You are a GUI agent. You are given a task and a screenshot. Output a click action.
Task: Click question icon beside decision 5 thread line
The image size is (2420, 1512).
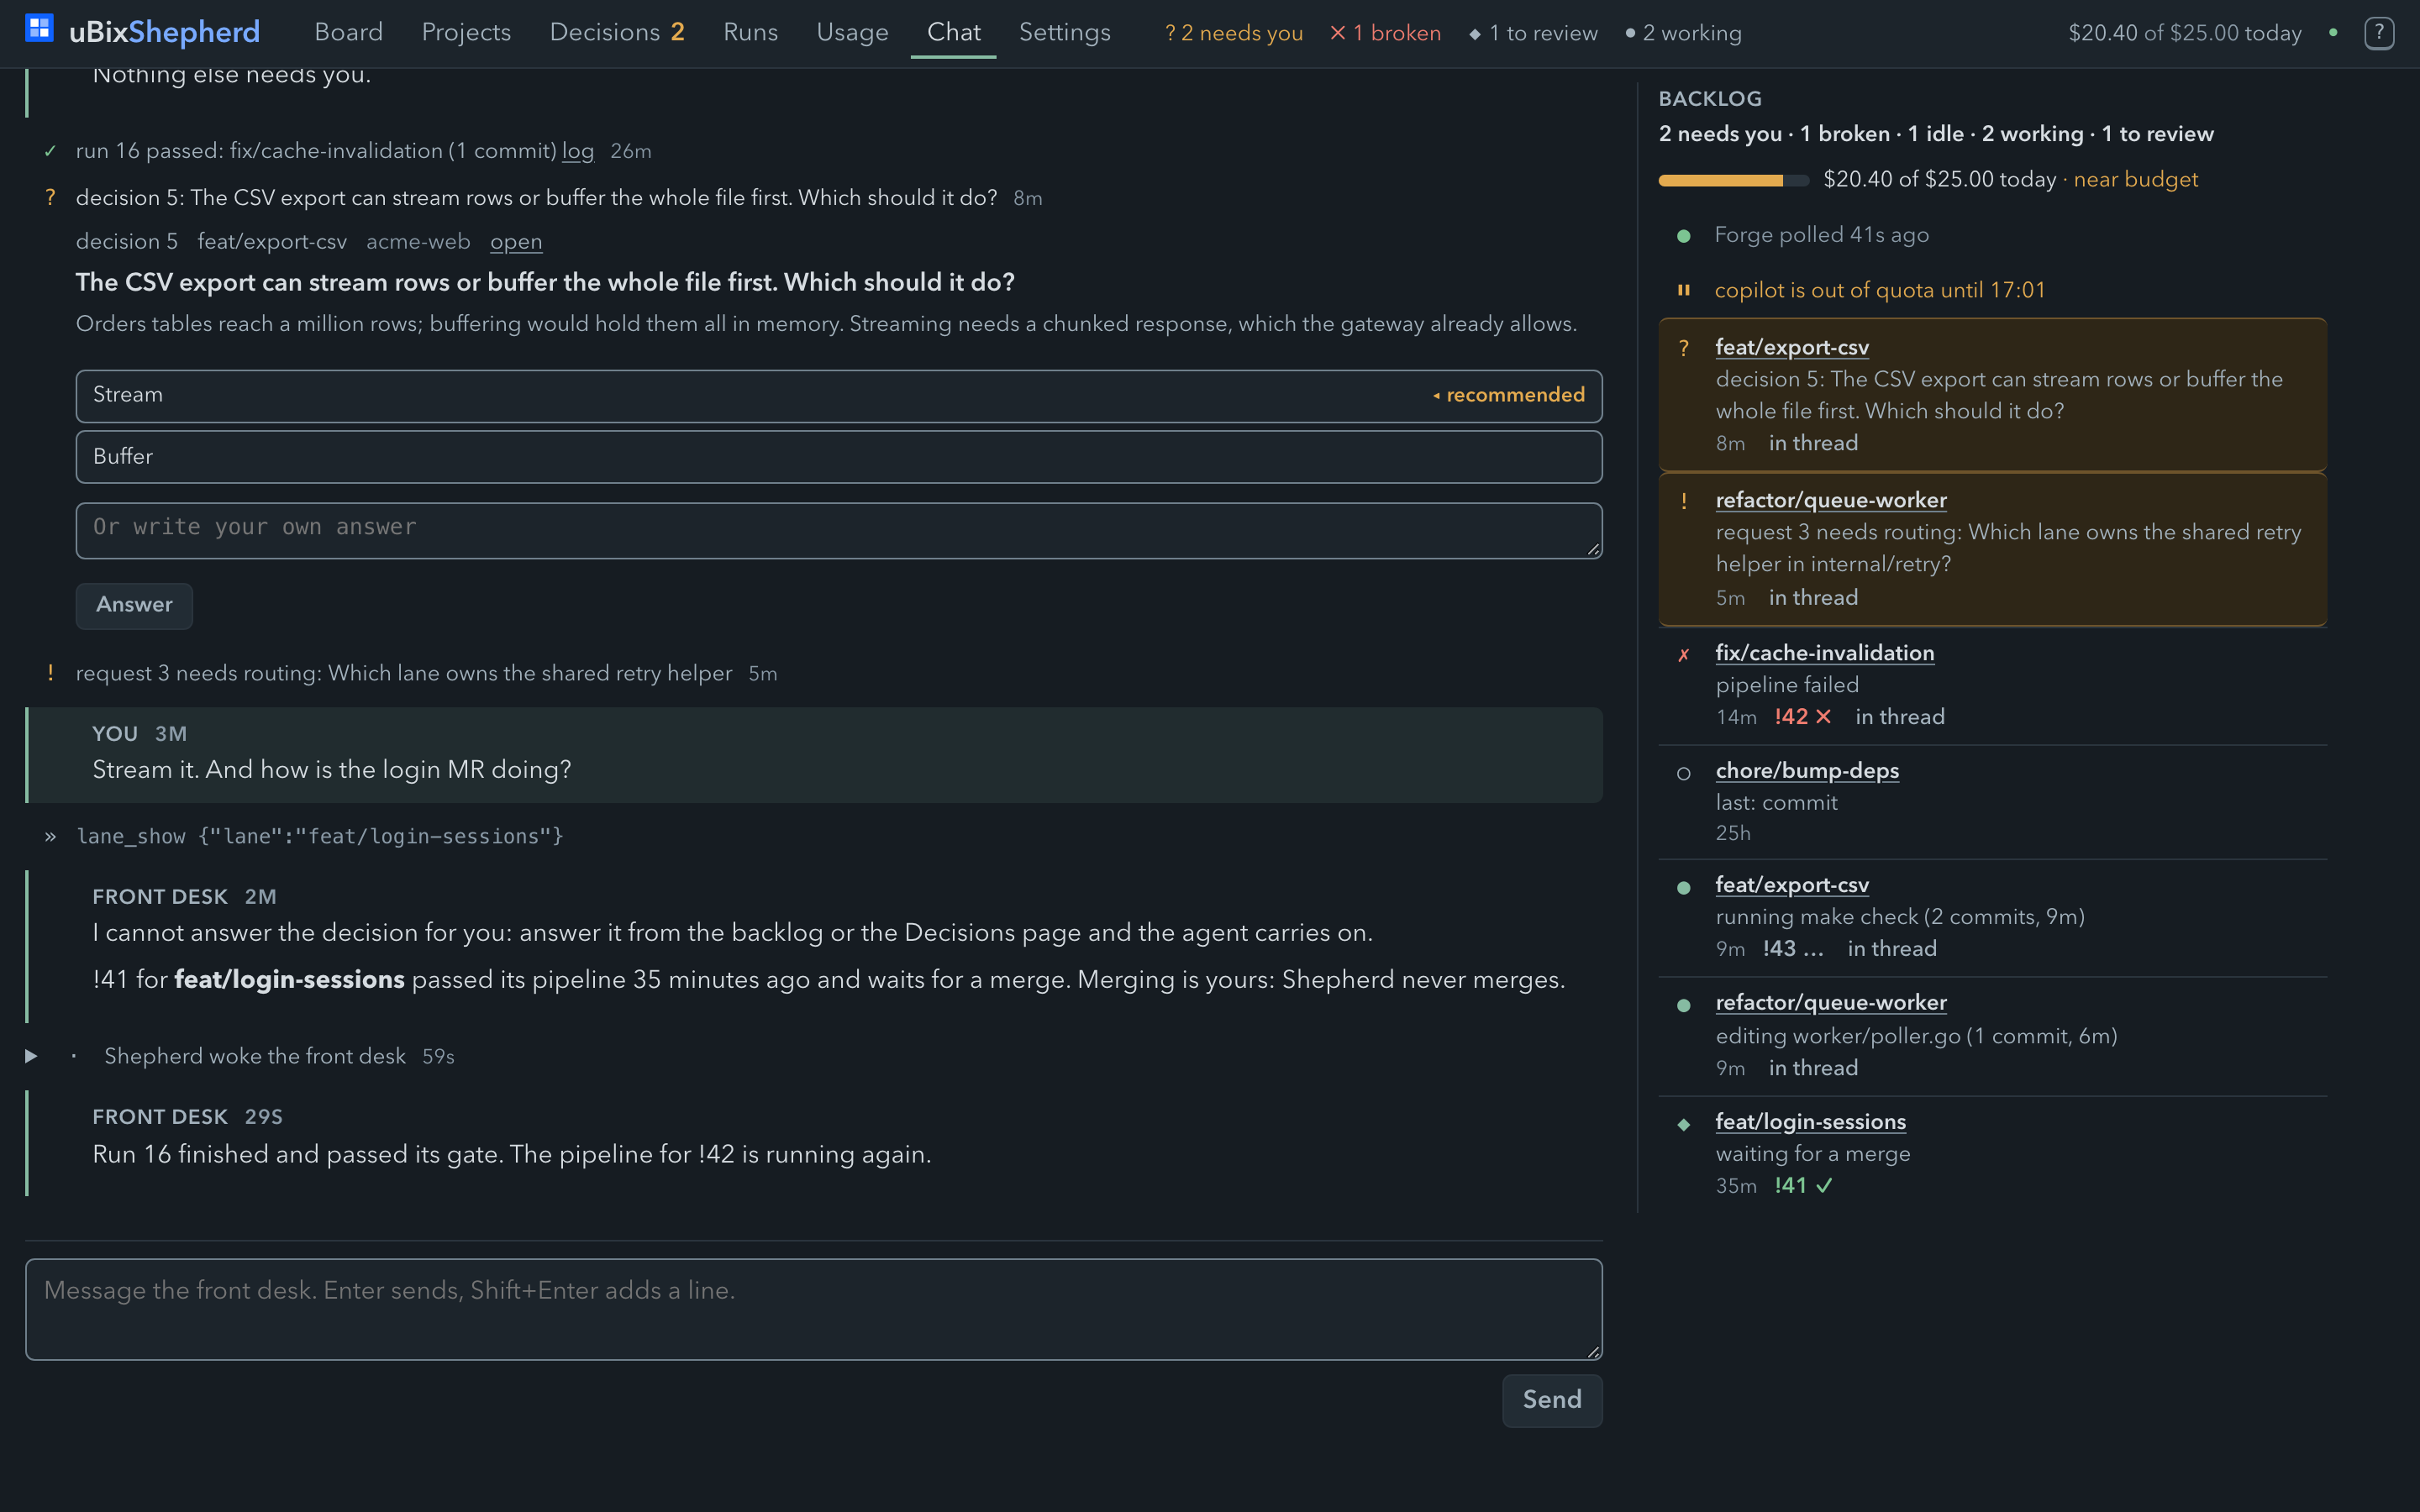50,198
